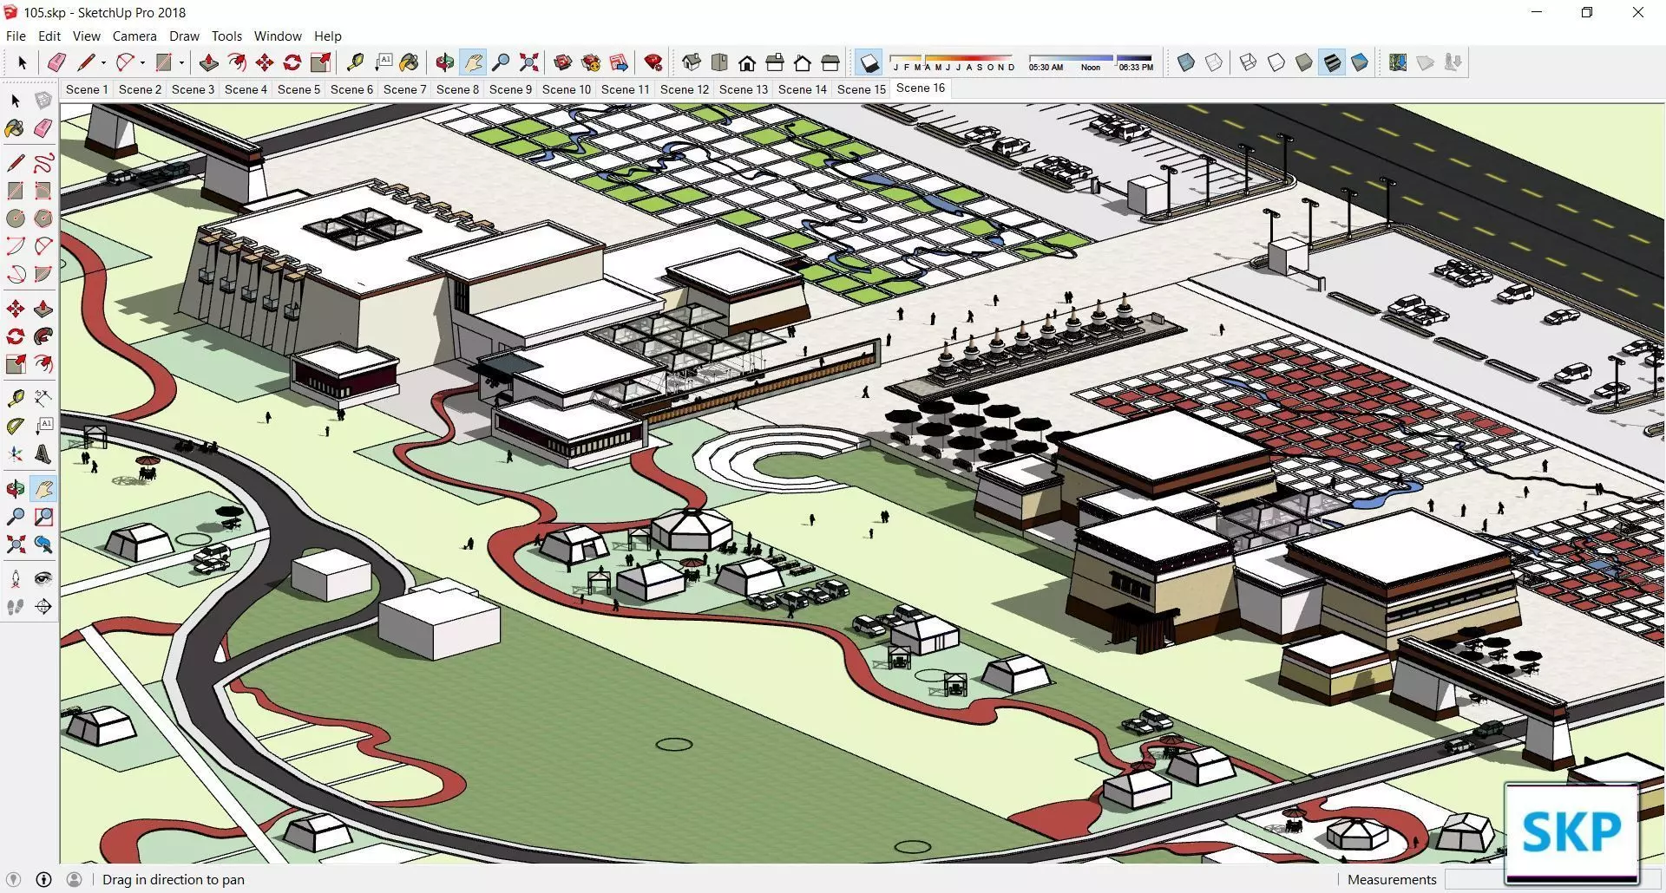This screenshot has height=893, width=1666.
Task: Switch to Scene 1 tab
Action: [x=87, y=89]
